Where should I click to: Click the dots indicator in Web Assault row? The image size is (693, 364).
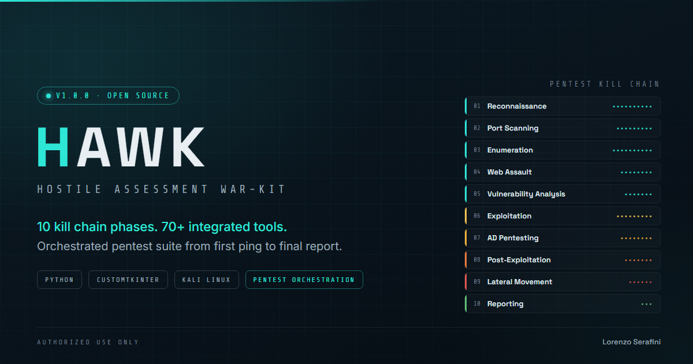click(636, 172)
